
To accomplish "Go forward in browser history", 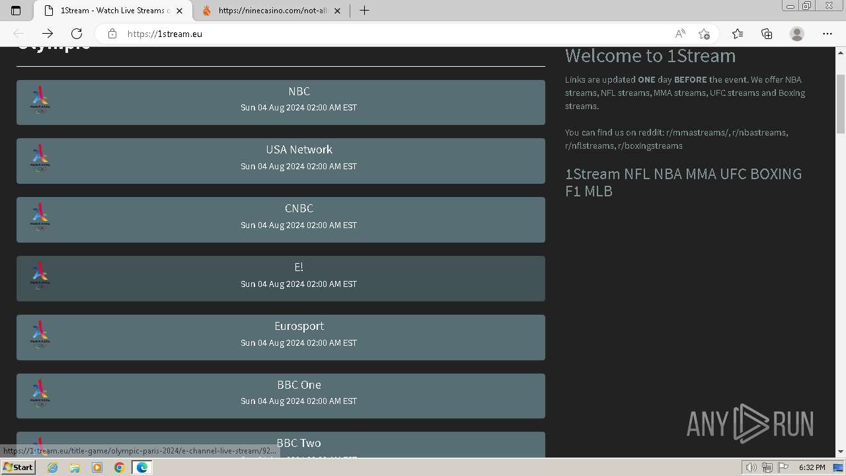I will pyautogui.click(x=48, y=34).
